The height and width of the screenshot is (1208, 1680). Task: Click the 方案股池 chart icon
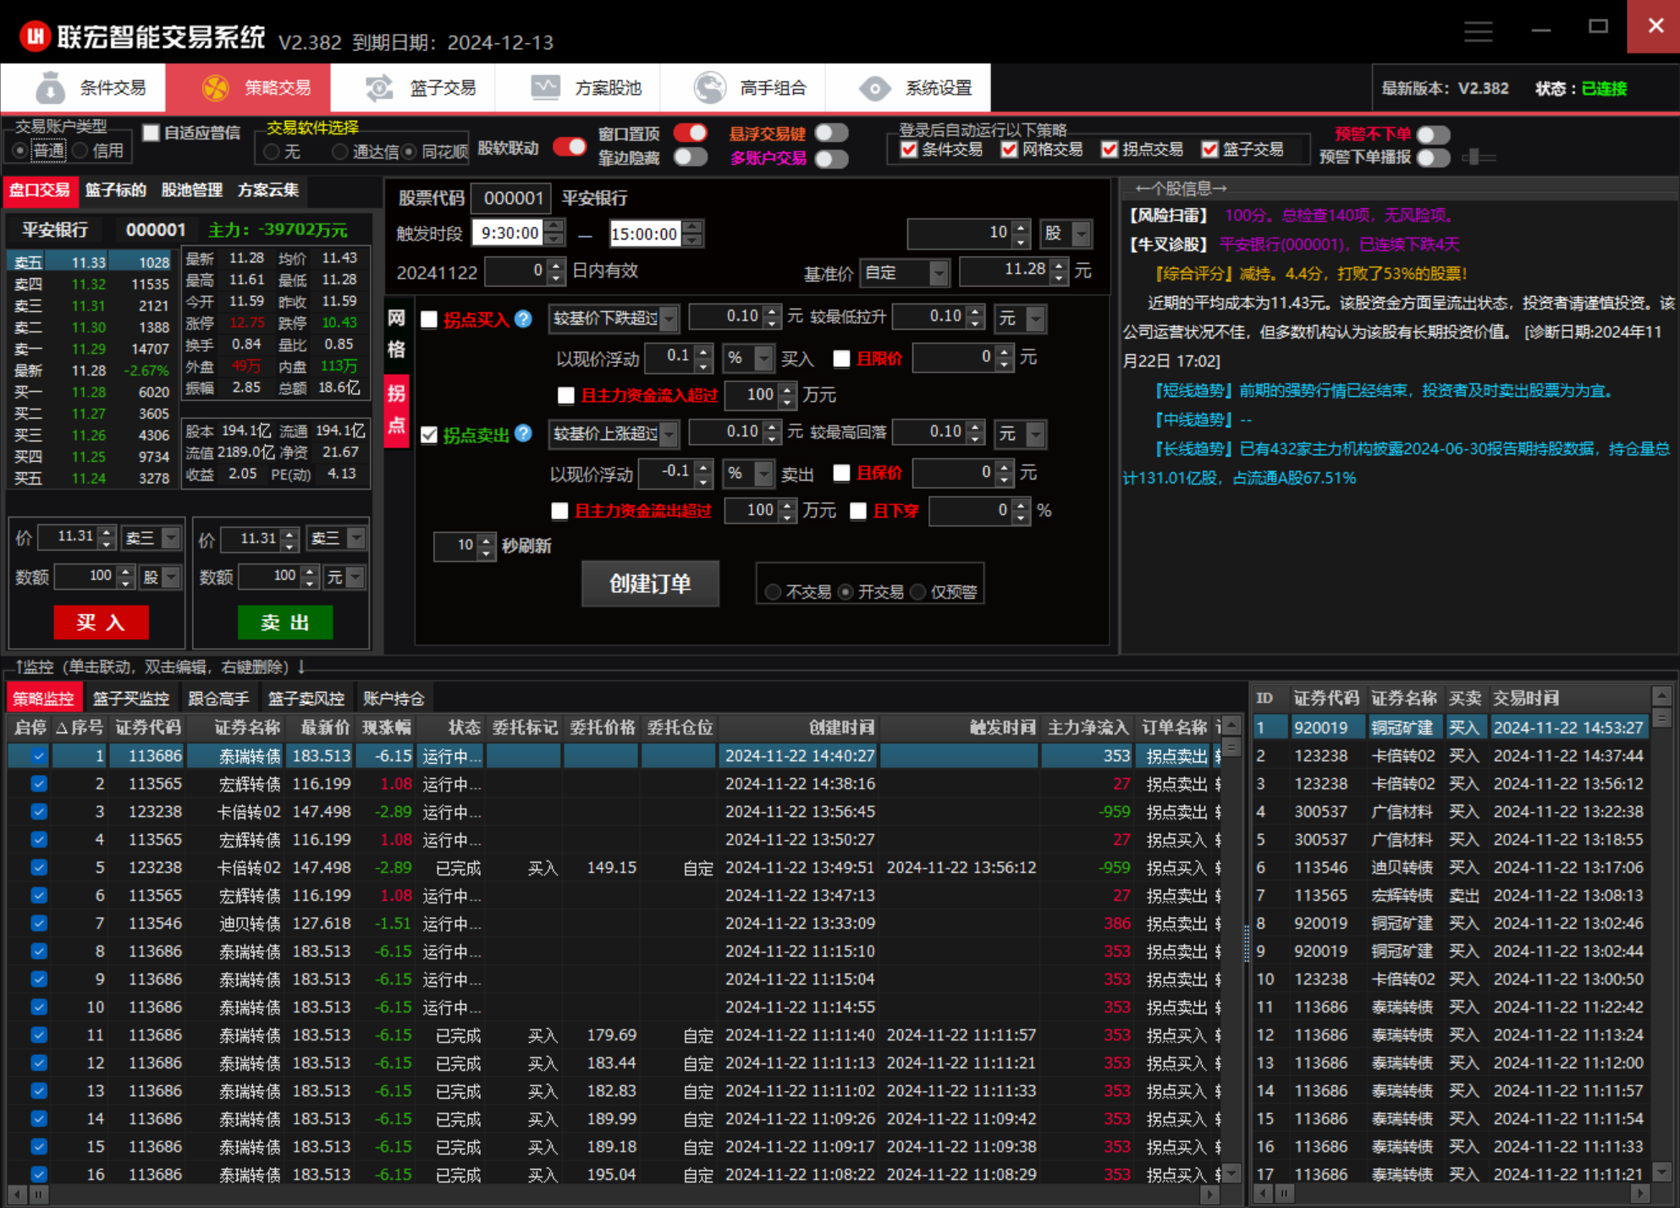coord(545,87)
